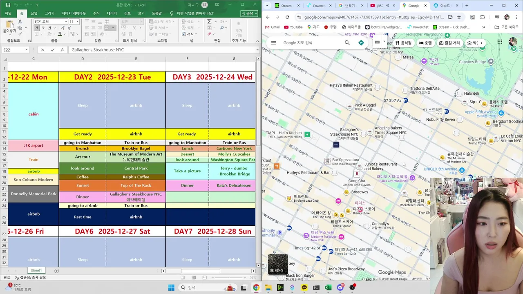This screenshot has width=523, height=294.
Task: Switch to the Formulas ribbon tab
Action: pyautogui.click(x=96, y=13)
